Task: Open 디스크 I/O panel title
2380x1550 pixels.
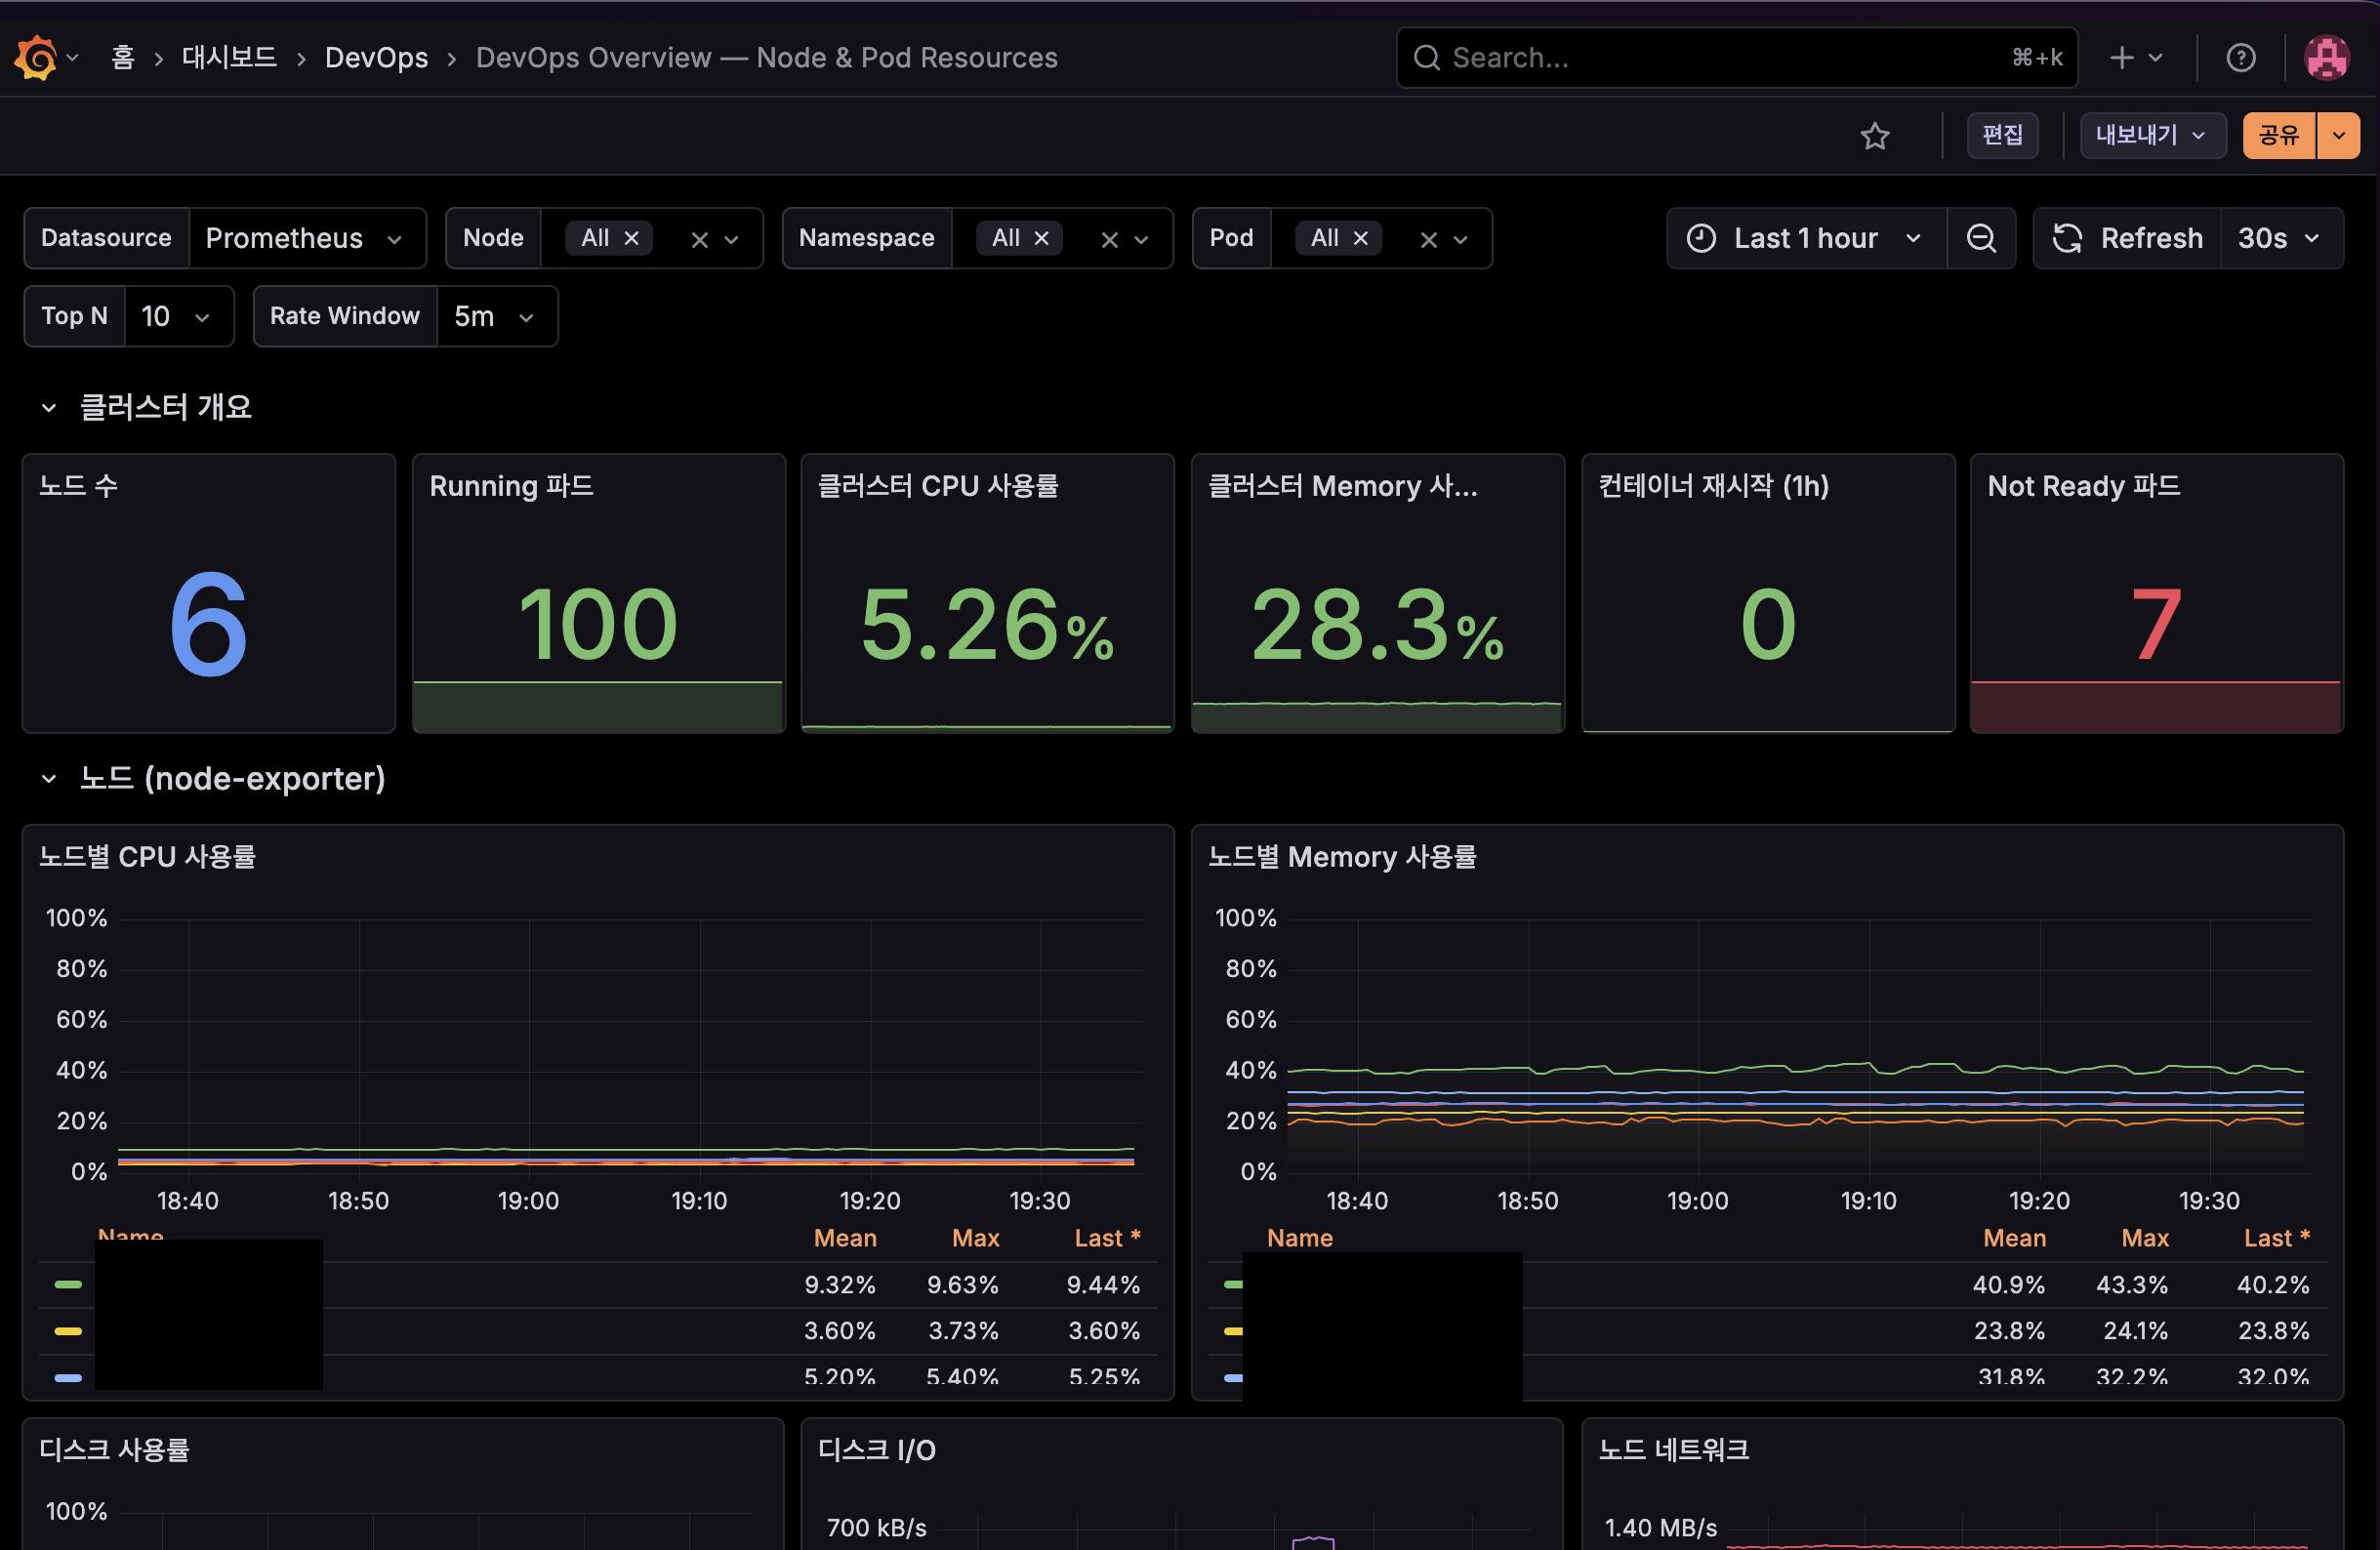Action: (x=876, y=1449)
